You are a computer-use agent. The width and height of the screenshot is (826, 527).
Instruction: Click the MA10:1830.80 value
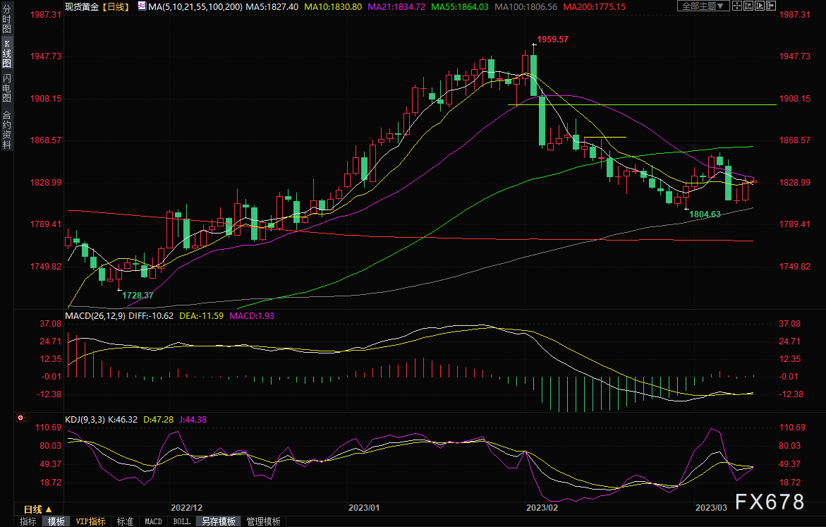click(x=333, y=7)
